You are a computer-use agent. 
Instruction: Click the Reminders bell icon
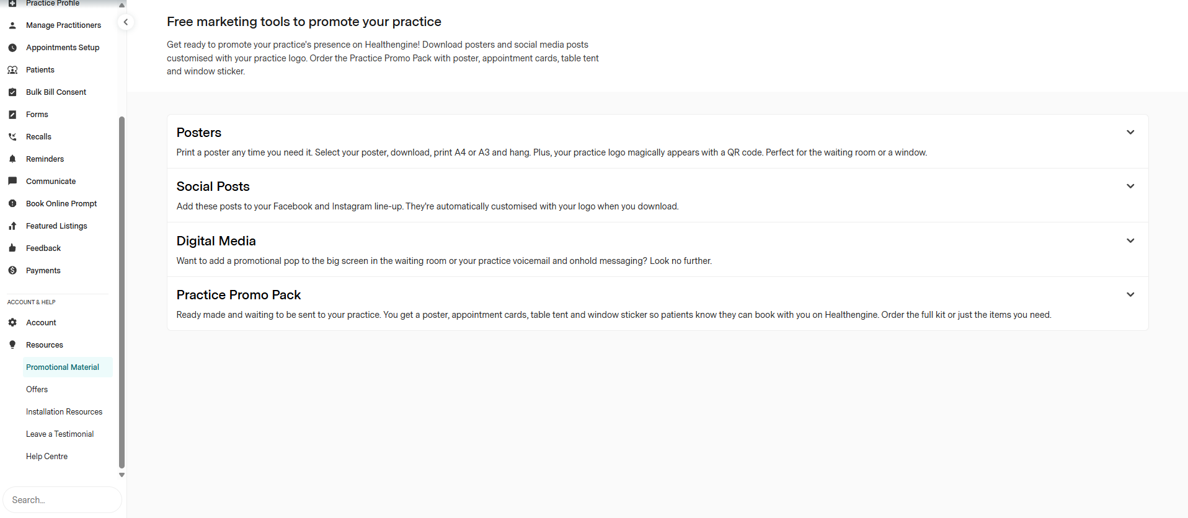(x=12, y=159)
